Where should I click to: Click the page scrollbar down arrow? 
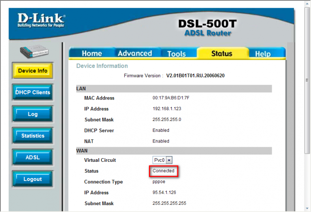pyautogui.click(x=307, y=208)
